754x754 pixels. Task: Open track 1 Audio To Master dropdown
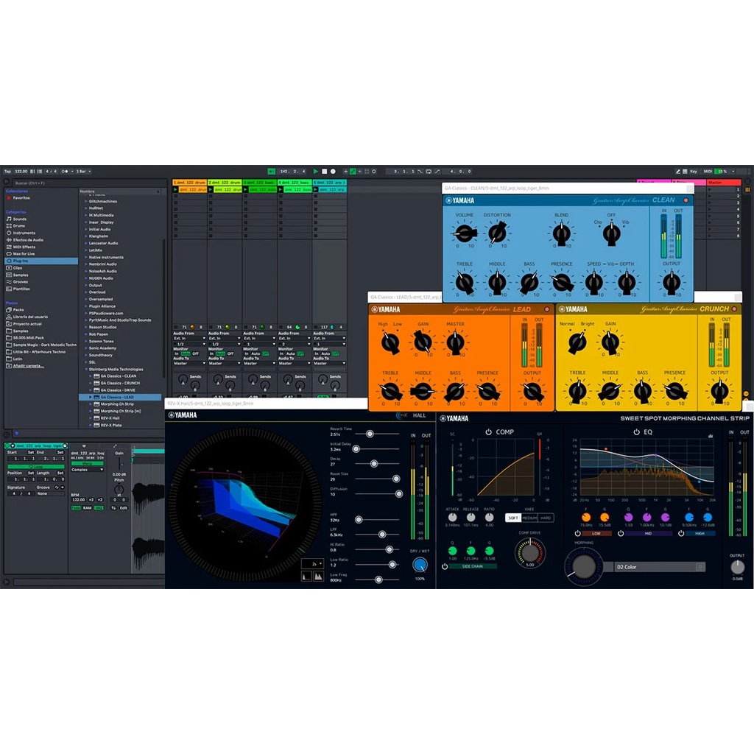(x=189, y=364)
